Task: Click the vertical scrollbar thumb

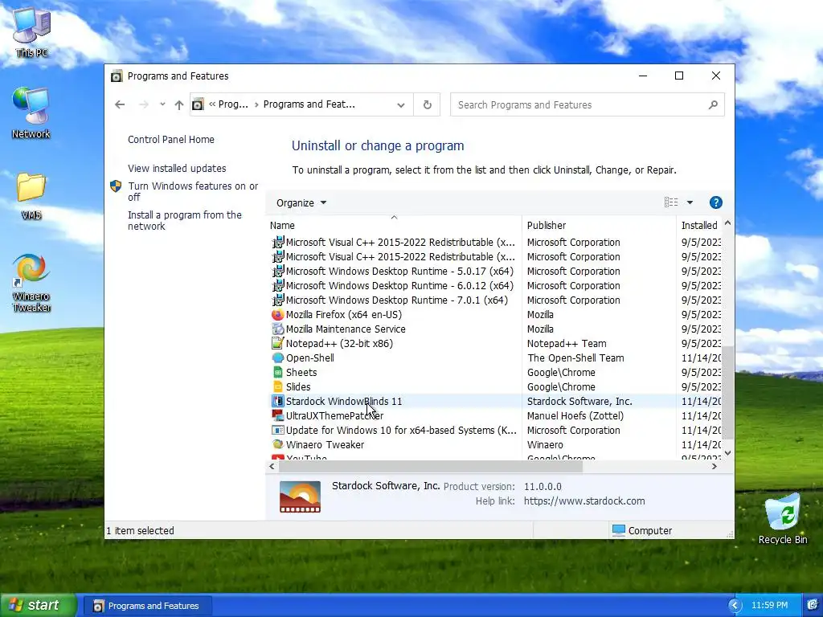Action: click(727, 394)
